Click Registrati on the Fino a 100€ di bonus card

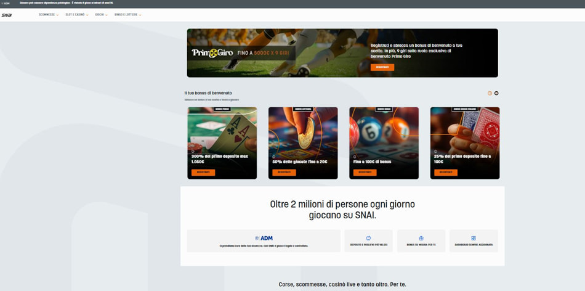coord(365,172)
